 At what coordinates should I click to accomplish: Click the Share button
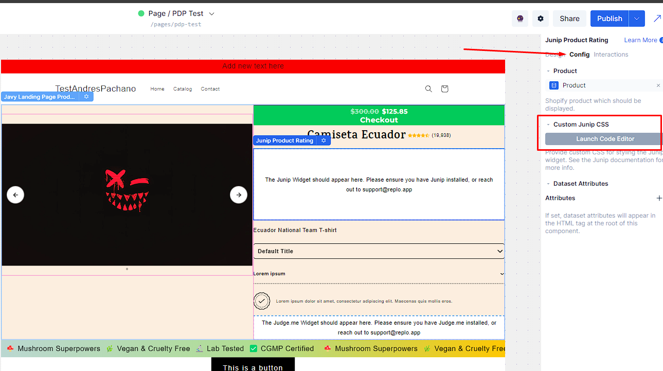pyautogui.click(x=569, y=19)
